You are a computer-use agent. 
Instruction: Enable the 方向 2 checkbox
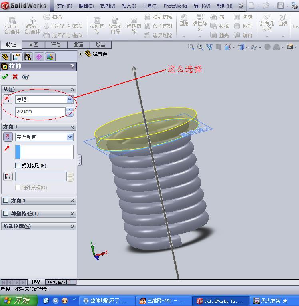click(x=6, y=200)
